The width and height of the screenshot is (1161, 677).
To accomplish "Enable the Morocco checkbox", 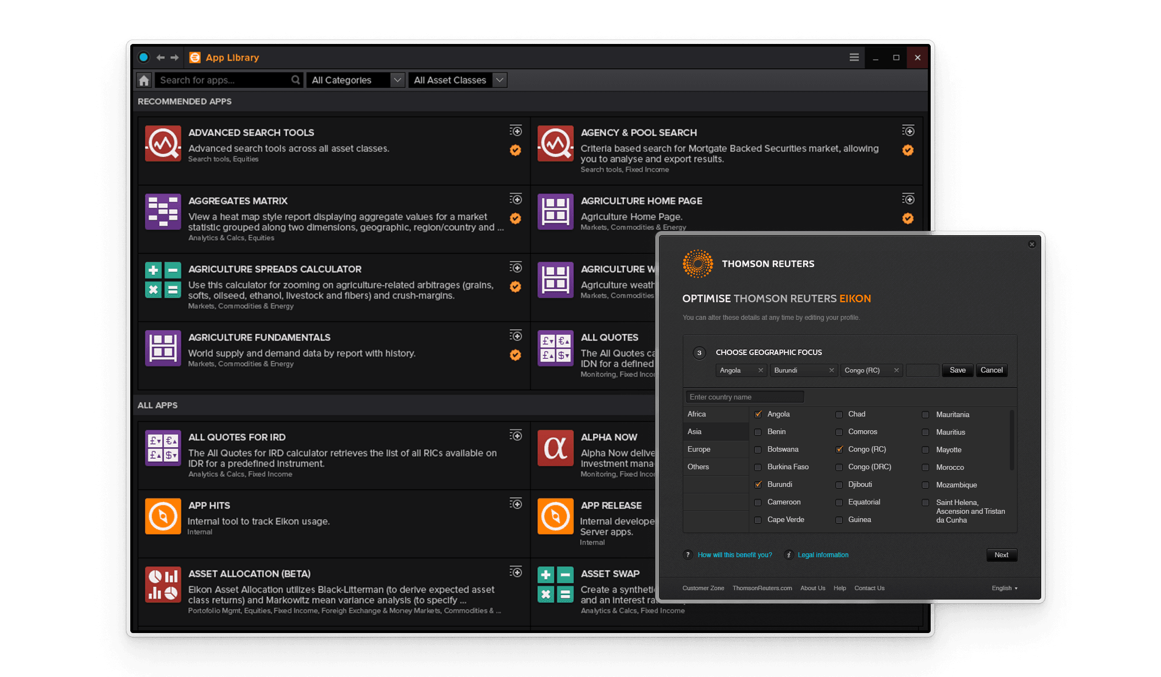I will click(925, 468).
